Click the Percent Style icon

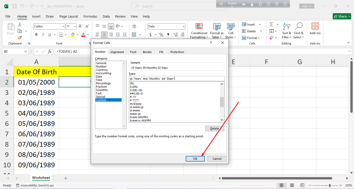click(x=161, y=35)
